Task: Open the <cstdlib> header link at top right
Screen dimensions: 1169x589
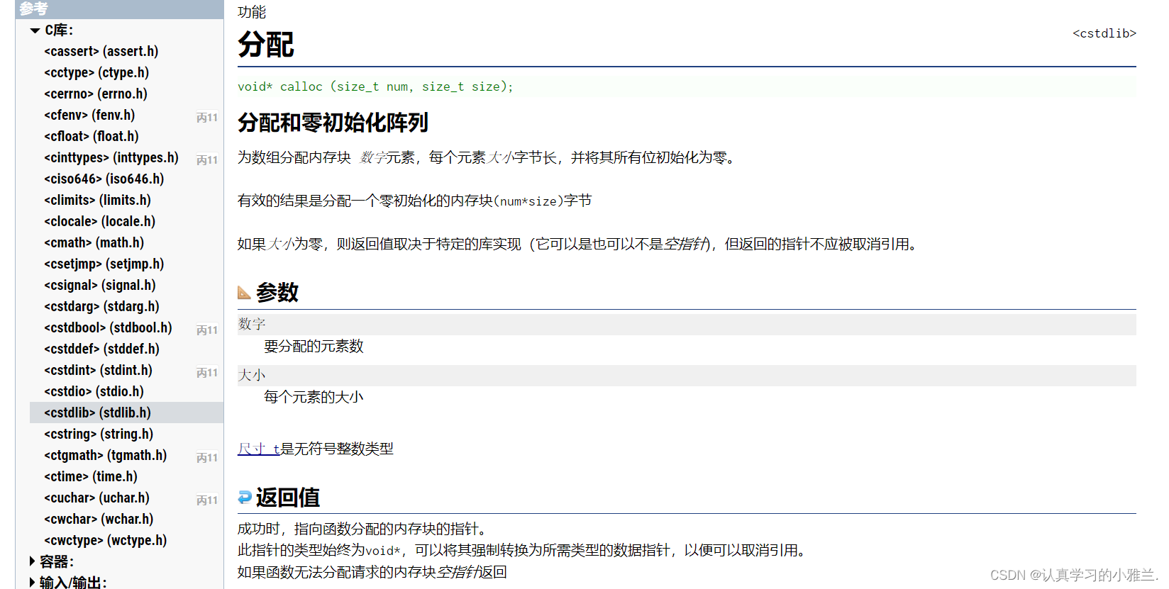Action: [1104, 33]
